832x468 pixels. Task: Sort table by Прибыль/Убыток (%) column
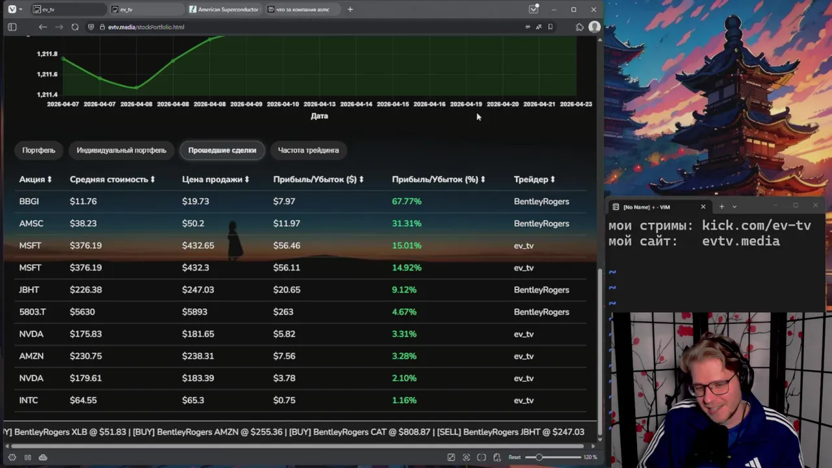(439, 179)
